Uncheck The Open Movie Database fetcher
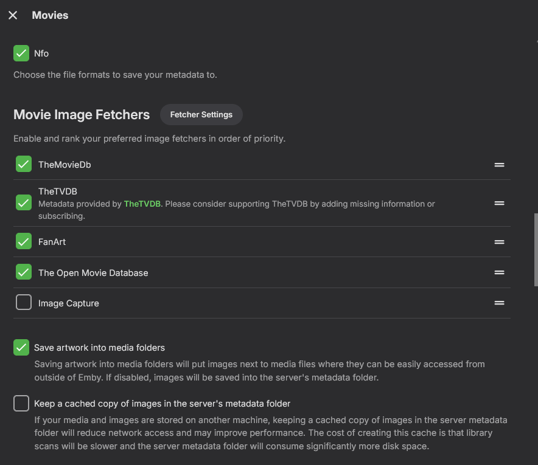Viewport: 538px width, 465px height. pyautogui.click(x=24, y=272)
